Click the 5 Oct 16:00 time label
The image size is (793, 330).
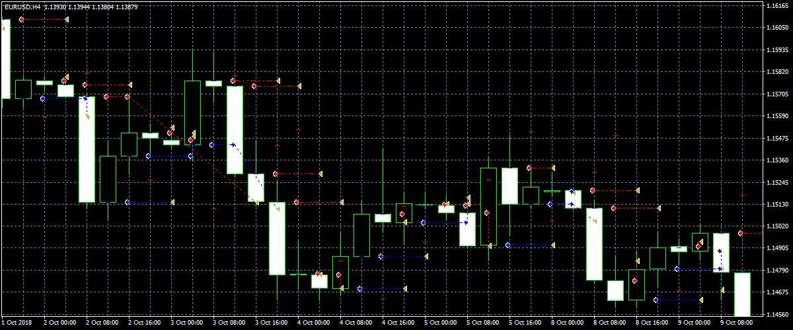524,323
